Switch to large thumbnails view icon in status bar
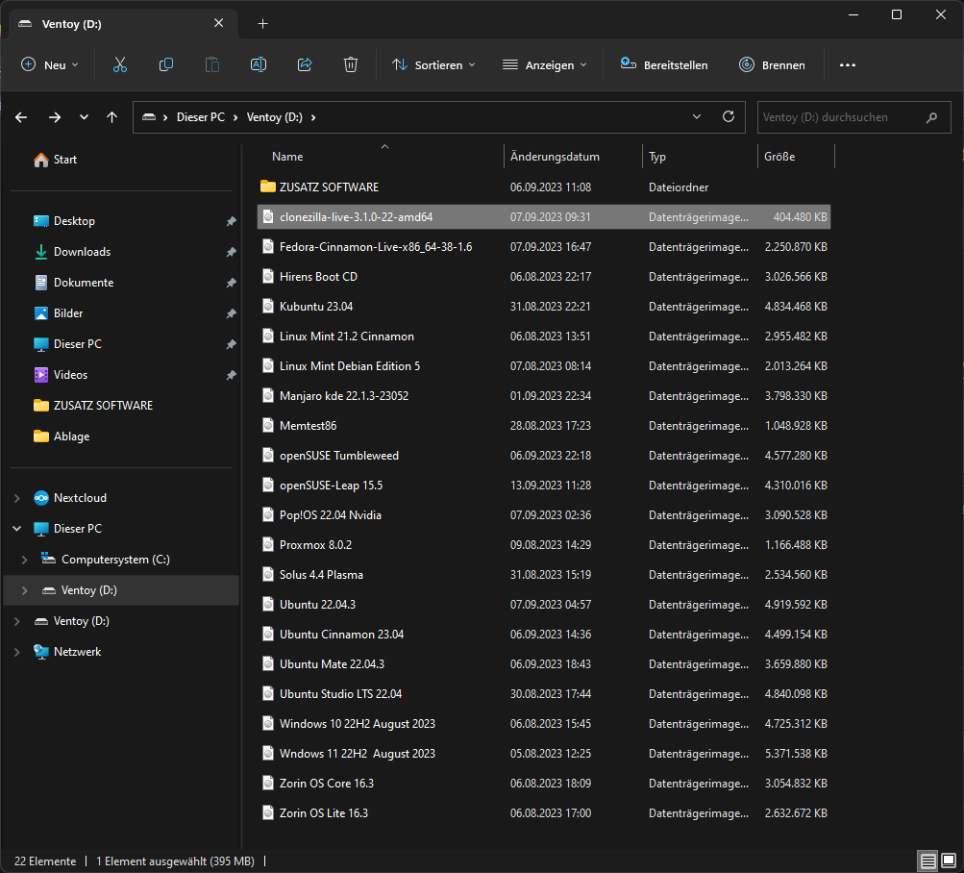 pyautogui.click(x=949, y=861)
